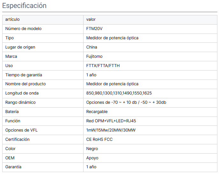Click the 'artículo' column header
The image size is (219, 174).
click(12, 19)
